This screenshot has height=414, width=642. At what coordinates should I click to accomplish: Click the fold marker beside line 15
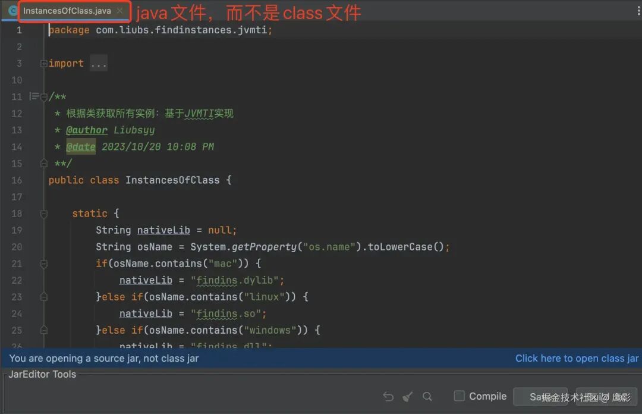43,163
